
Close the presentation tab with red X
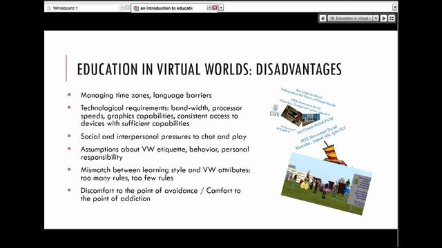(215, 8)
